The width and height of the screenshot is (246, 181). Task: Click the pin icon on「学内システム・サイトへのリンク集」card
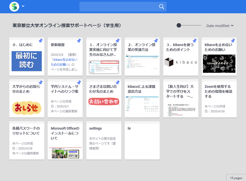(79, 82)
